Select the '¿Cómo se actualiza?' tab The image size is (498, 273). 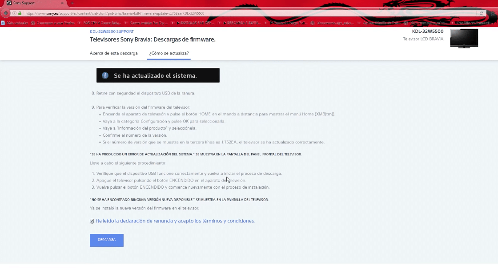(169, 53)
